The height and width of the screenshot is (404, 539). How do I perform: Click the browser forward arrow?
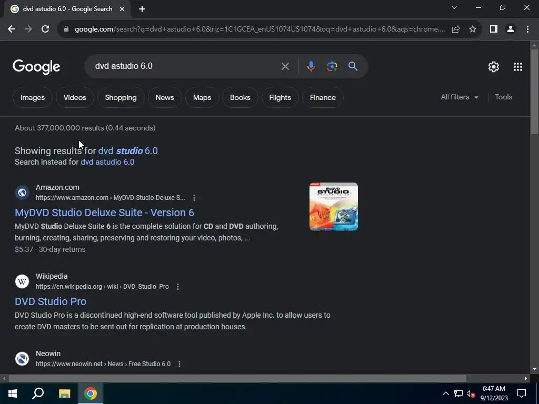click(x=28, y=29)
